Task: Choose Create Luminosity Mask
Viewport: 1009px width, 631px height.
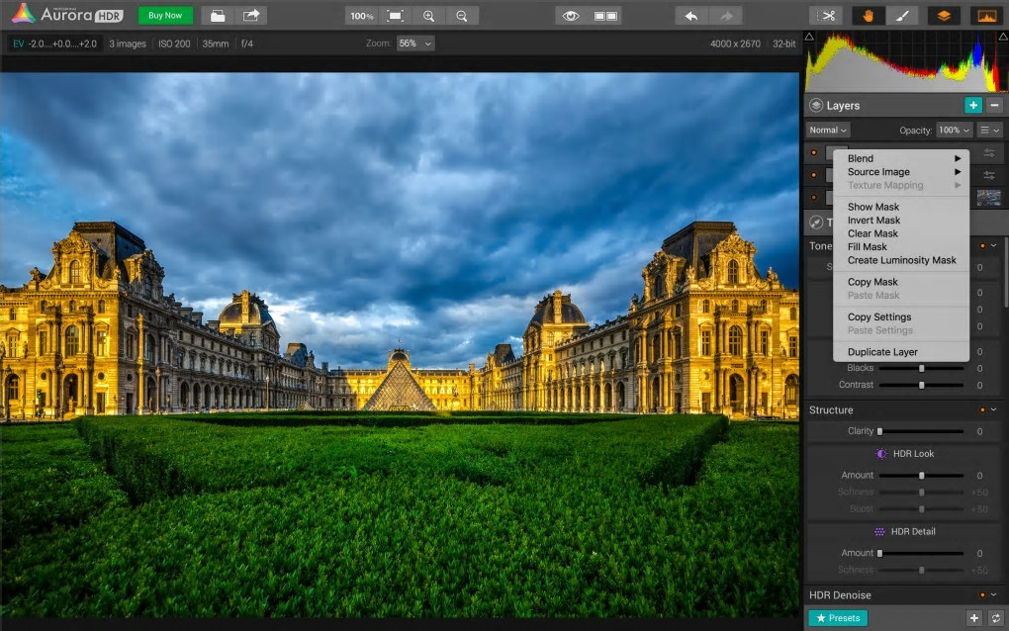Action: click(901, 260)
